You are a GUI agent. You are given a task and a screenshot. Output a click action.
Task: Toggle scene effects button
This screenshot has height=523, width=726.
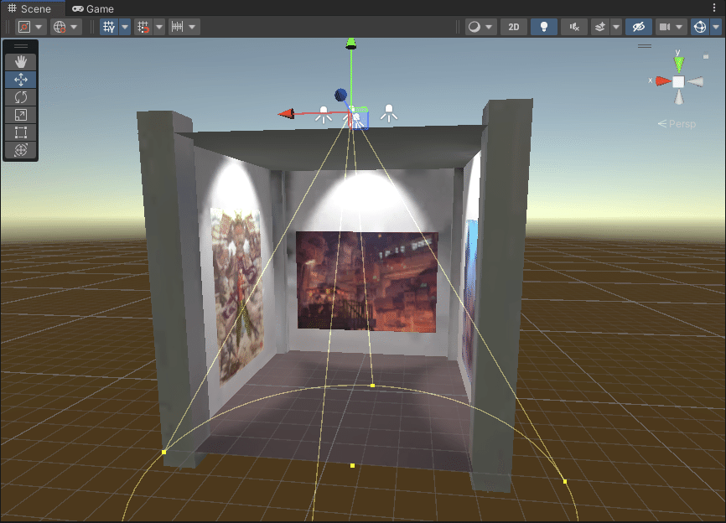coord(600,27)
